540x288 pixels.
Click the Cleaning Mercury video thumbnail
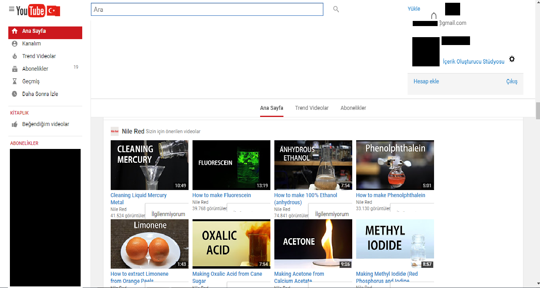149,165
